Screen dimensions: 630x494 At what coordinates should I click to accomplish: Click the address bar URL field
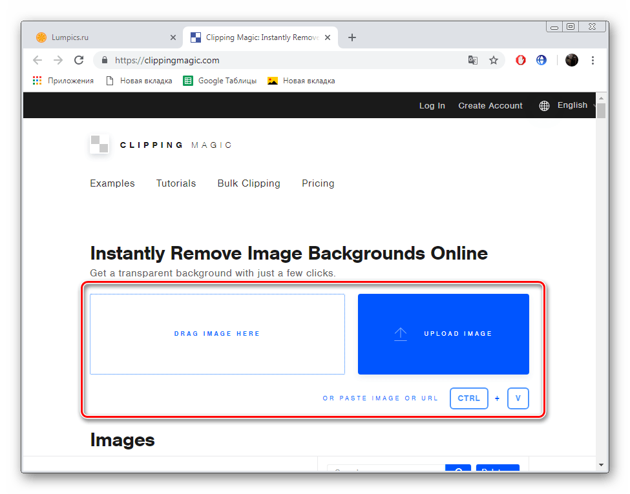tap(284, 60)
